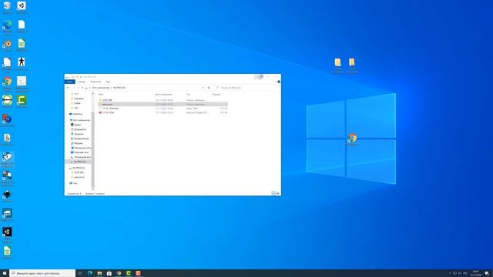Sort files by the Имя column
Viewport: 493px width, 277px height.
[101, 94]
